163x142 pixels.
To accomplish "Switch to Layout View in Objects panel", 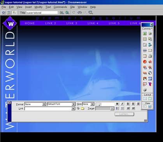I will pos(150,107).
